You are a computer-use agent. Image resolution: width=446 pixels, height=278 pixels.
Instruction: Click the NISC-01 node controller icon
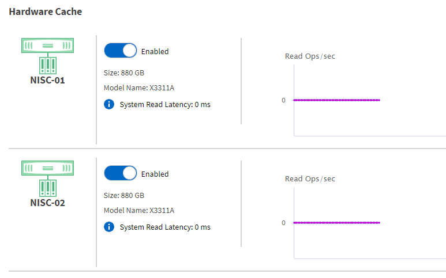(47, 56)
